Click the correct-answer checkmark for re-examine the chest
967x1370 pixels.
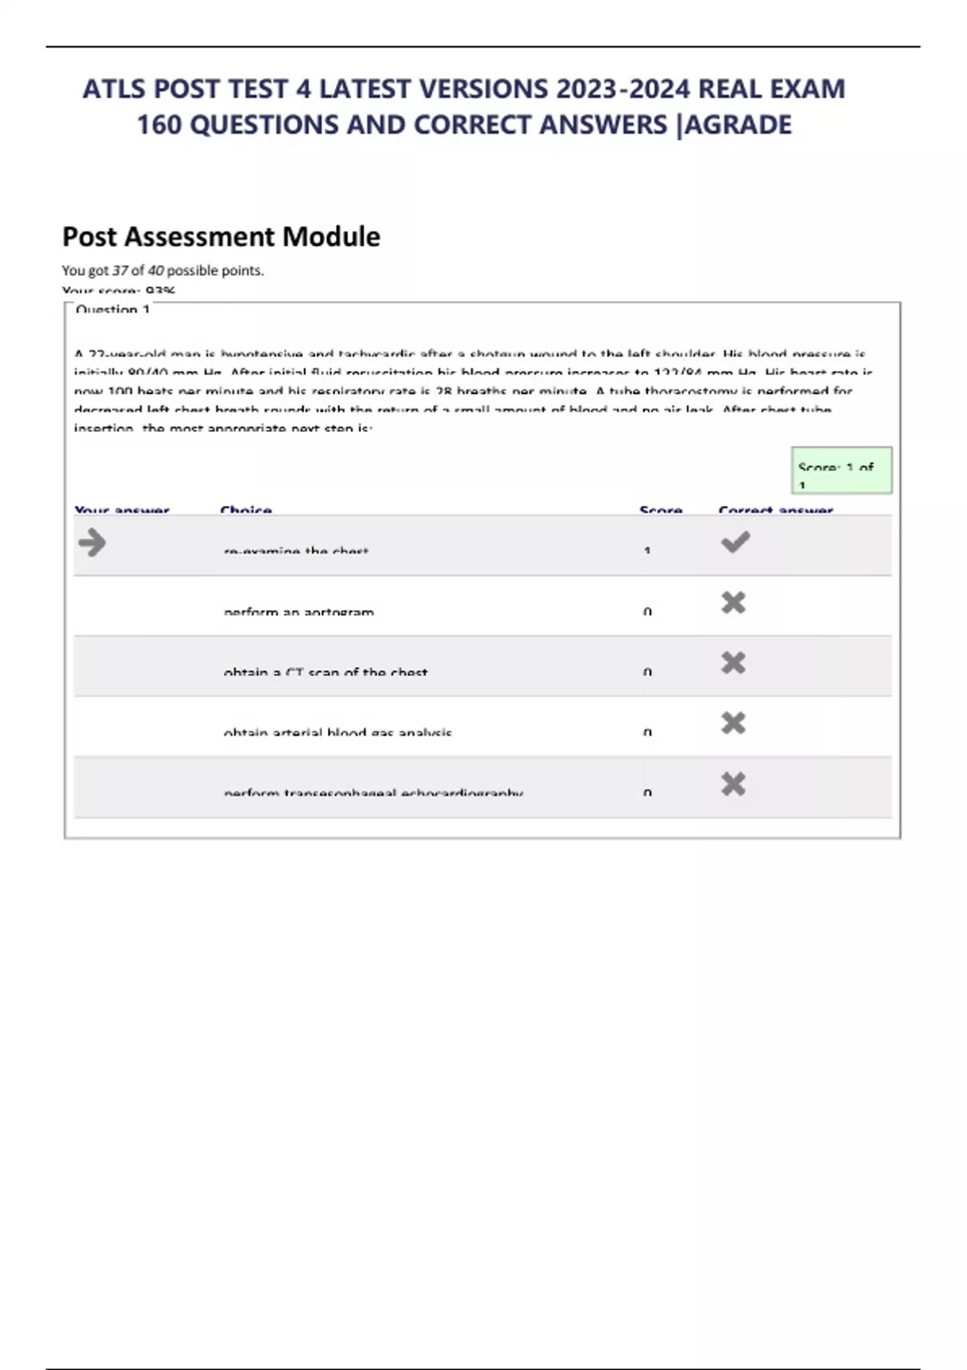click(x=735, y=542)
